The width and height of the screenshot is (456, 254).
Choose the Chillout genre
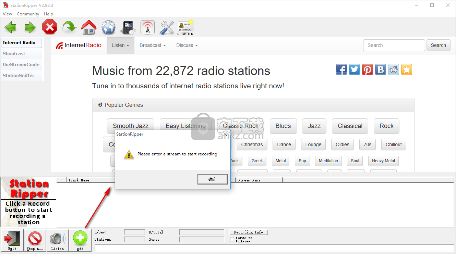394,144
